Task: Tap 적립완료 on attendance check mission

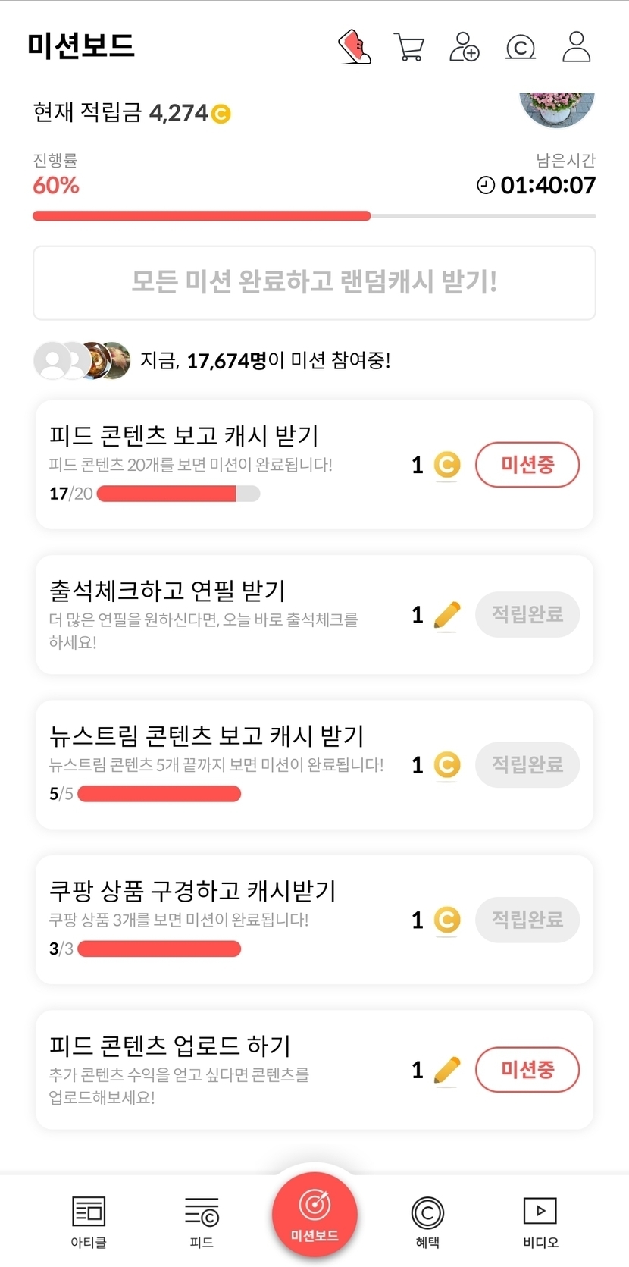Action: [x=527, y=614]
